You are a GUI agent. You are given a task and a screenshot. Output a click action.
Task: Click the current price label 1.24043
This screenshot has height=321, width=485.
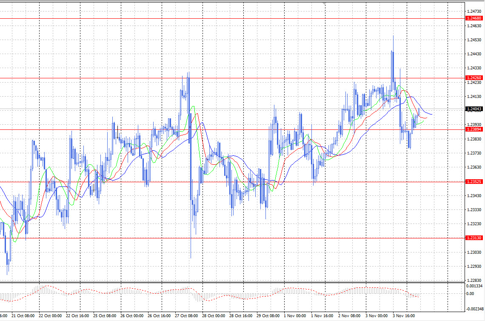[474, 109]
